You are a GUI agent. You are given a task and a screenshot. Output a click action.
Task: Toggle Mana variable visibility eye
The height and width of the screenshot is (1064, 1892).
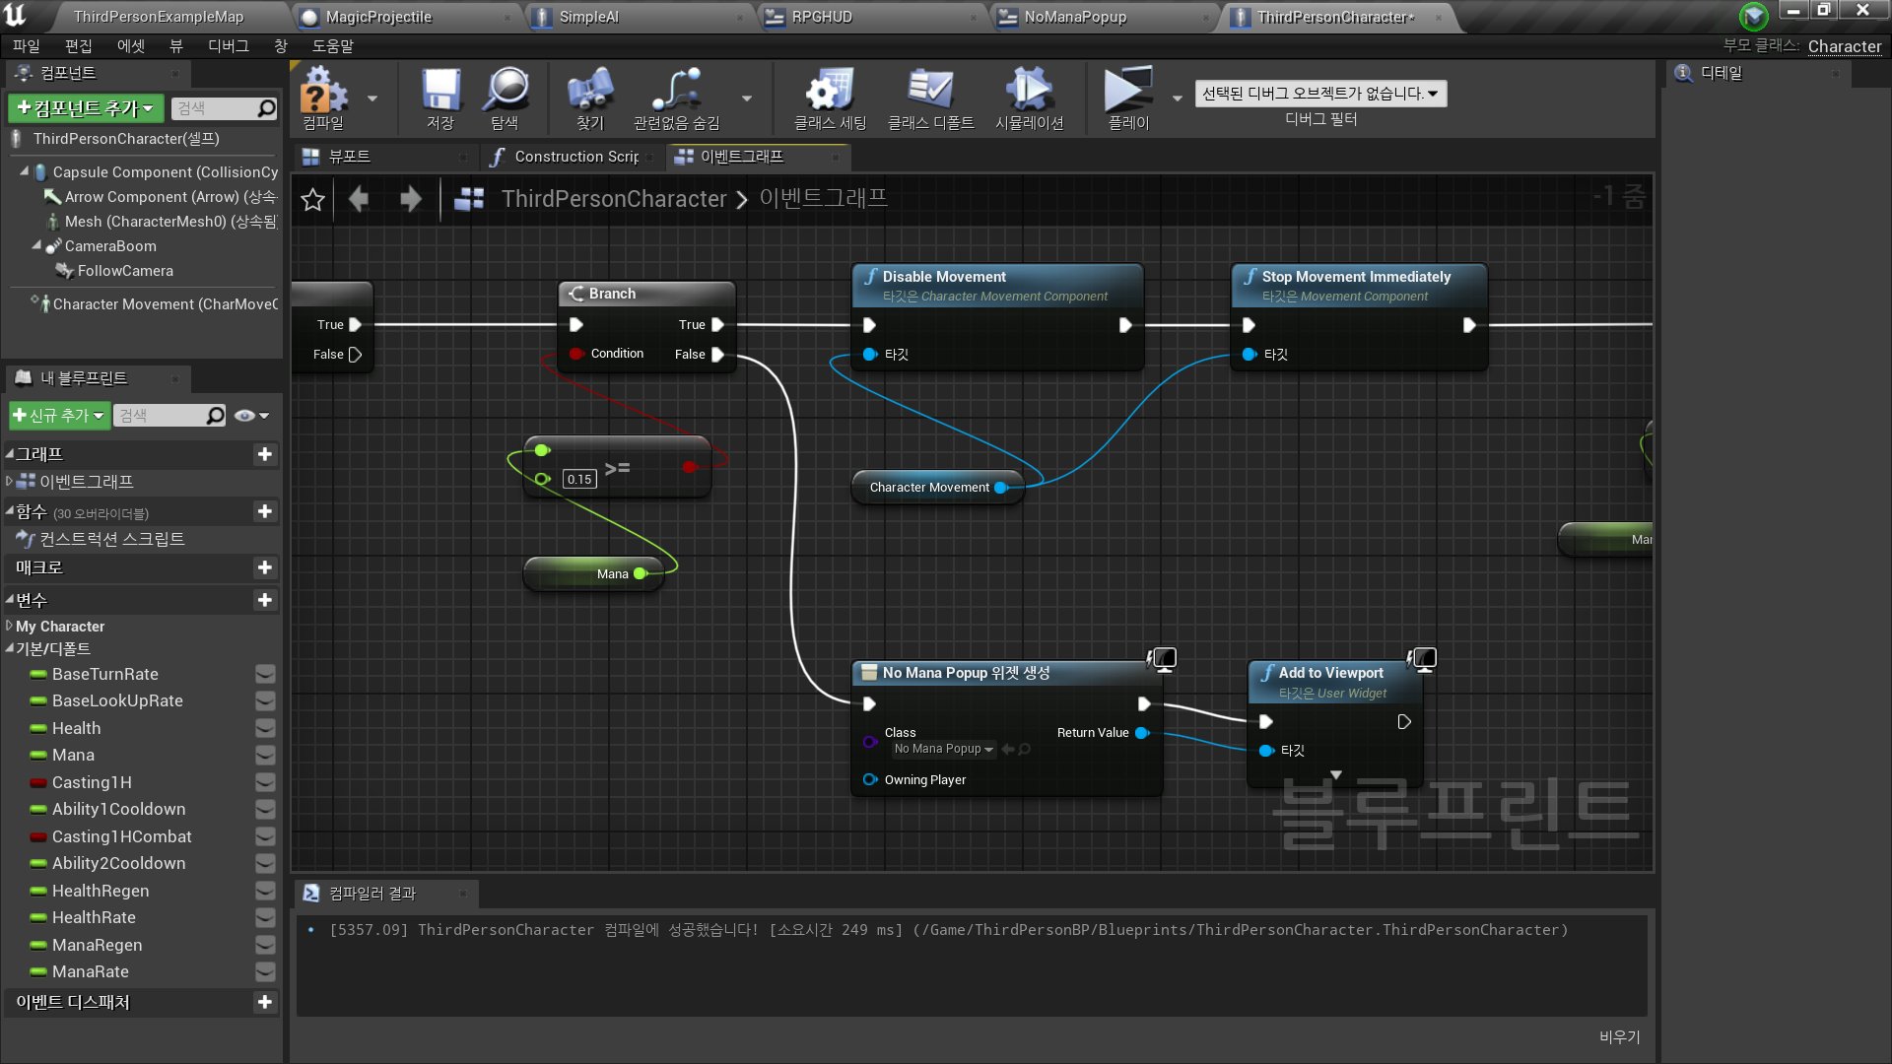pos(265,756)
